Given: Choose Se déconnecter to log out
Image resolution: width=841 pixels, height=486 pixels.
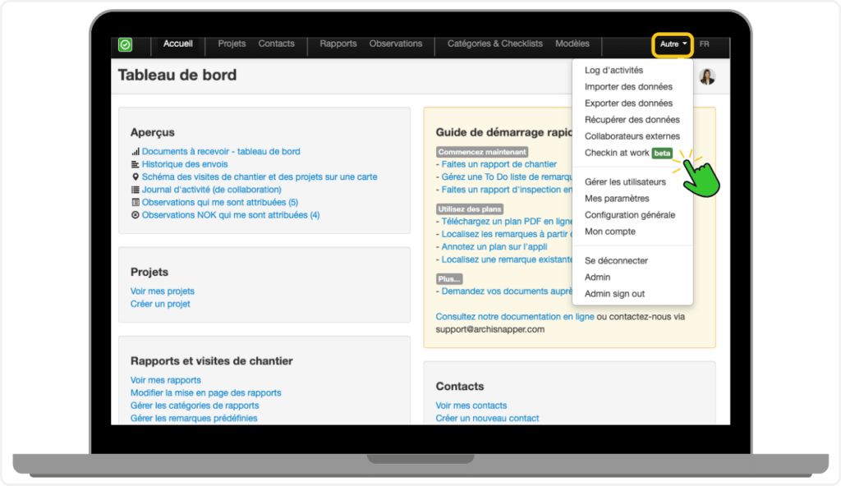Looking at the screenshot, I should pos(616,261).
